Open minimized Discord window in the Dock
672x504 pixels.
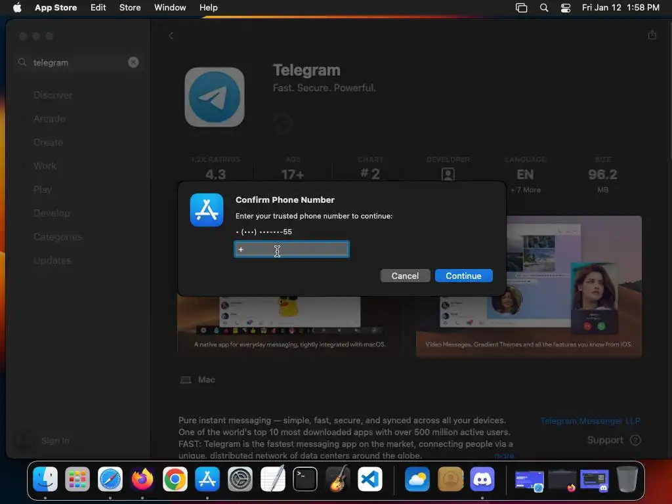595,480
